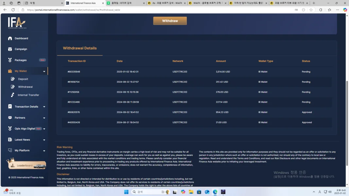Click the Withdraw button
This screenshot has width=349, height=196.
170,21
